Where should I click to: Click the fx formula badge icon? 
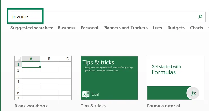pos(193,93)
